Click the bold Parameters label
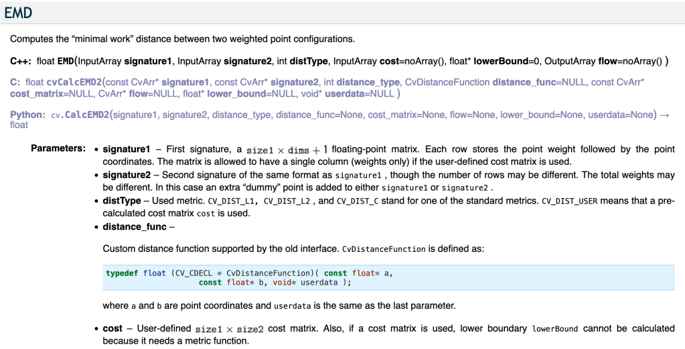 click(x=58, y=148)
